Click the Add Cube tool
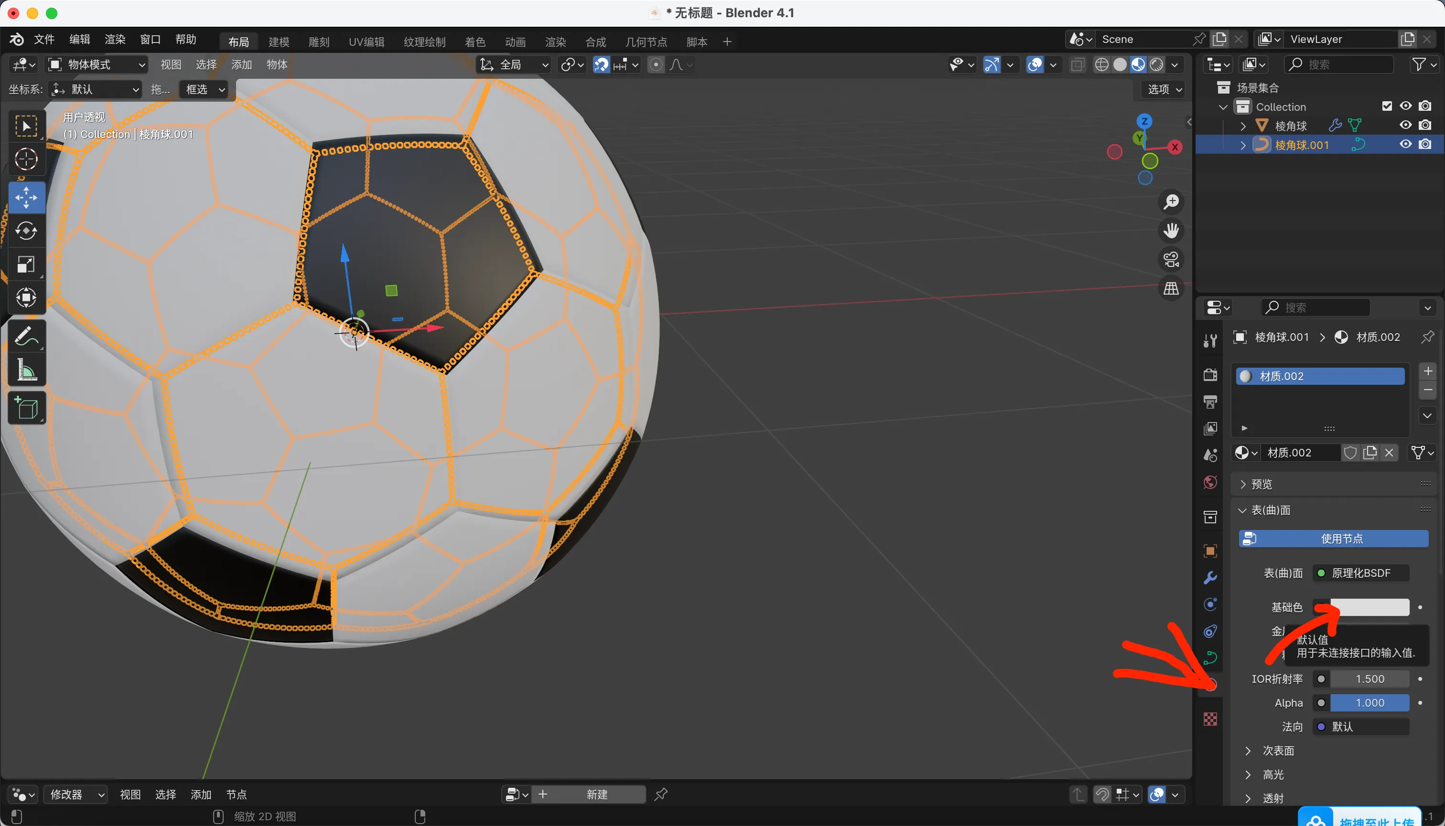Screen dimensions: 1445x826 click(26, 408)
